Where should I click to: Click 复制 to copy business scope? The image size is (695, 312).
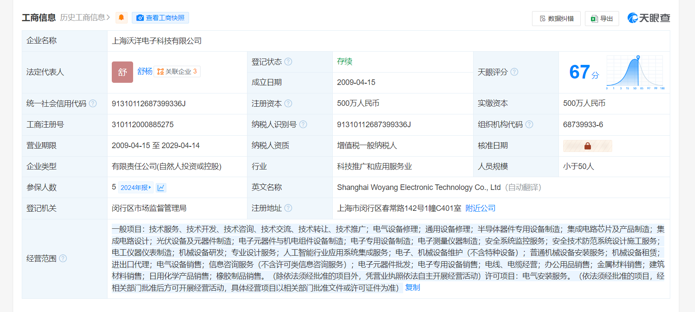[413, 288]
